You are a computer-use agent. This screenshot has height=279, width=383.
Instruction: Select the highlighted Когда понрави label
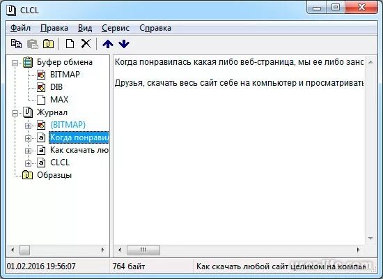pyautogui.click(x=79, y=137)
